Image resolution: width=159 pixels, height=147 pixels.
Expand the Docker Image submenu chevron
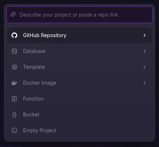point(145,83)
